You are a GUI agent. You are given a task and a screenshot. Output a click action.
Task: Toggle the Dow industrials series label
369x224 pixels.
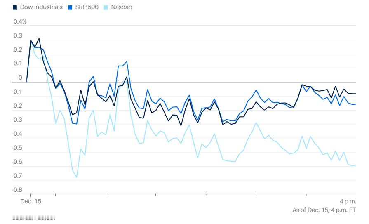(x=41, y=7)
